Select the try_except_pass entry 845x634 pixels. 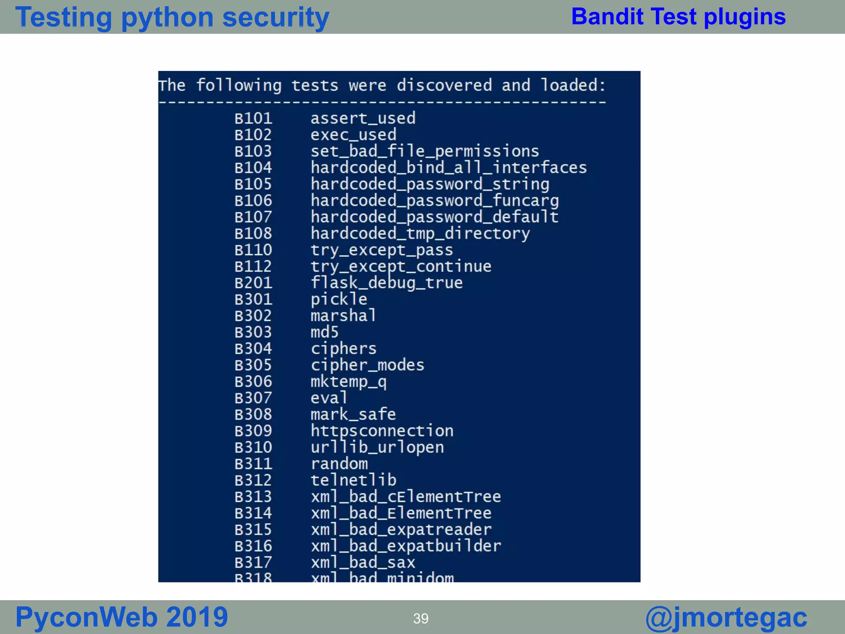382,250
